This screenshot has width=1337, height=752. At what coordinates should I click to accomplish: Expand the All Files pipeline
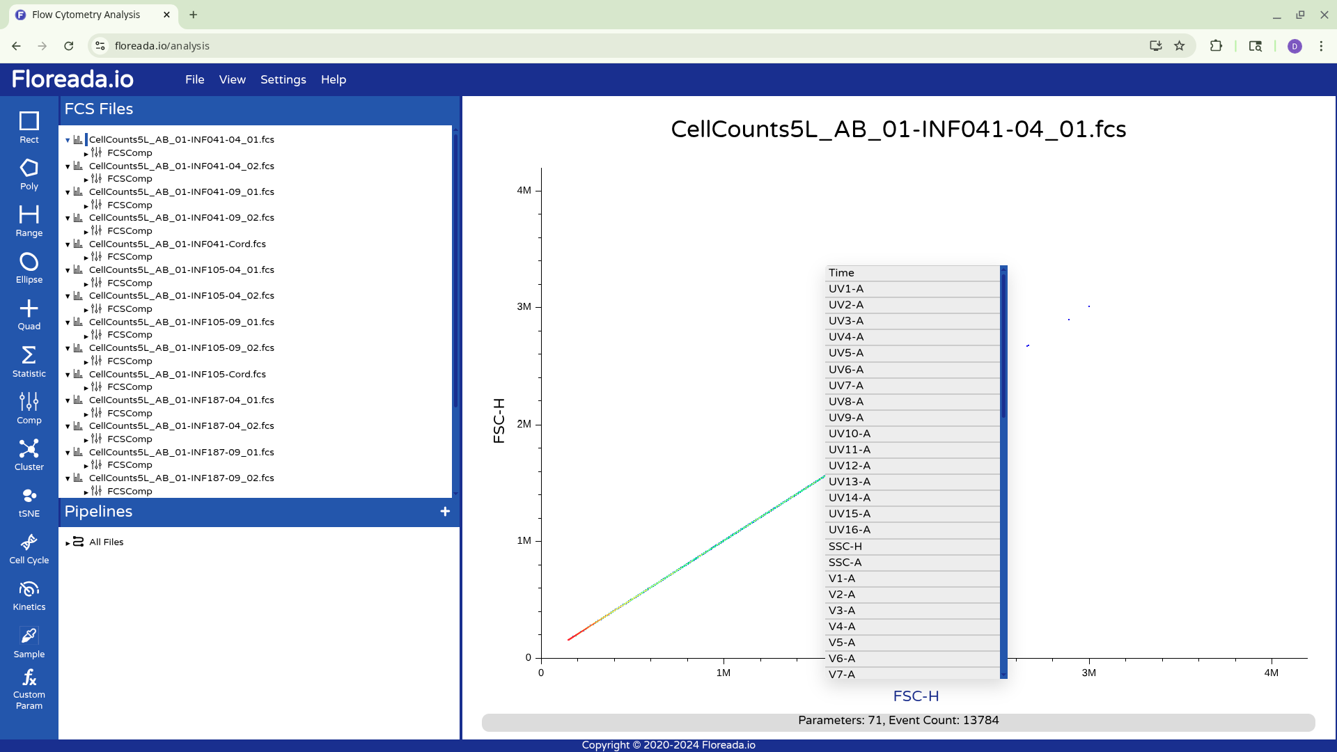pos(68,543)
